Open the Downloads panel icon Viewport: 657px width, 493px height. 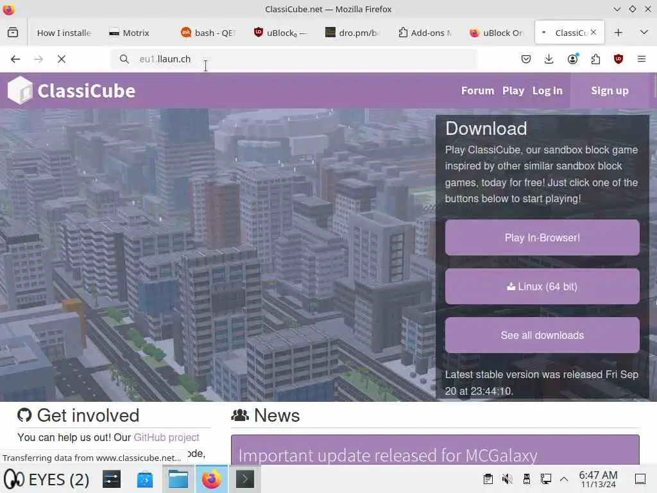549,59
